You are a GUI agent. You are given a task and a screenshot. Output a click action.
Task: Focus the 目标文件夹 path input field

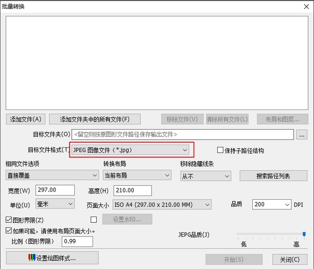[183, 134]
